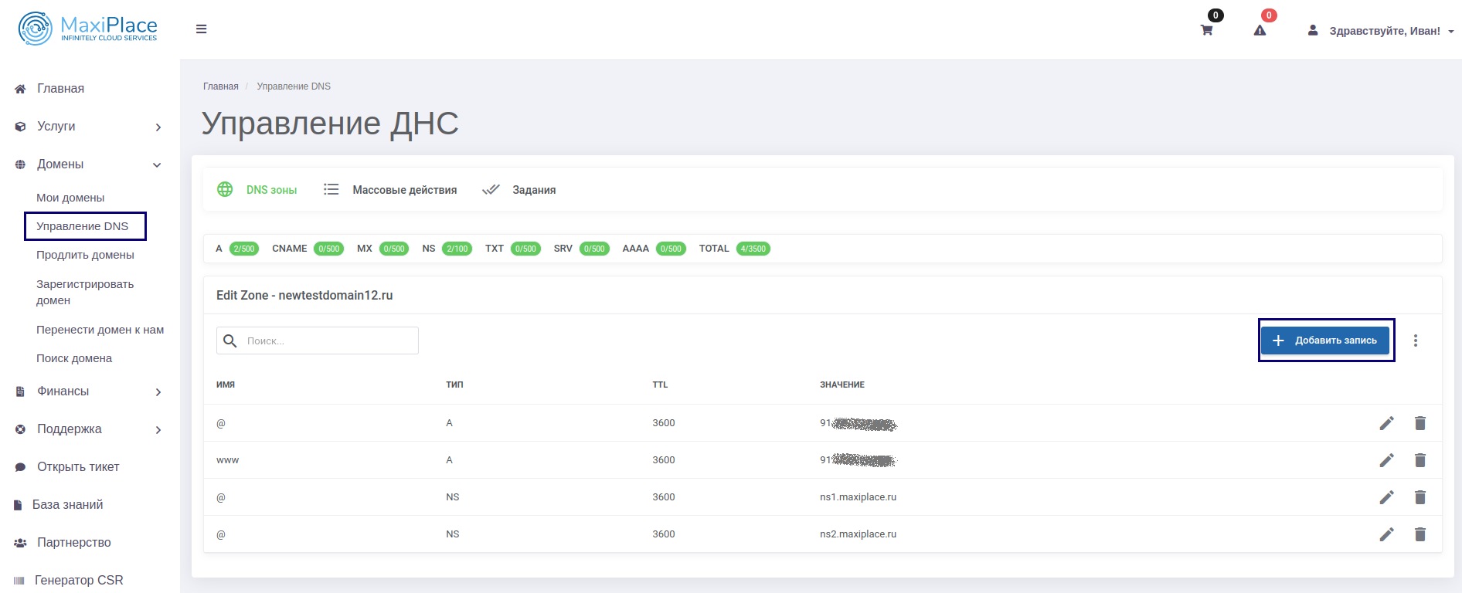Image resolution: width=1462 pixels, height=593 pixels.
Task: Sort by the TTL column header
Action: [660, 385]
